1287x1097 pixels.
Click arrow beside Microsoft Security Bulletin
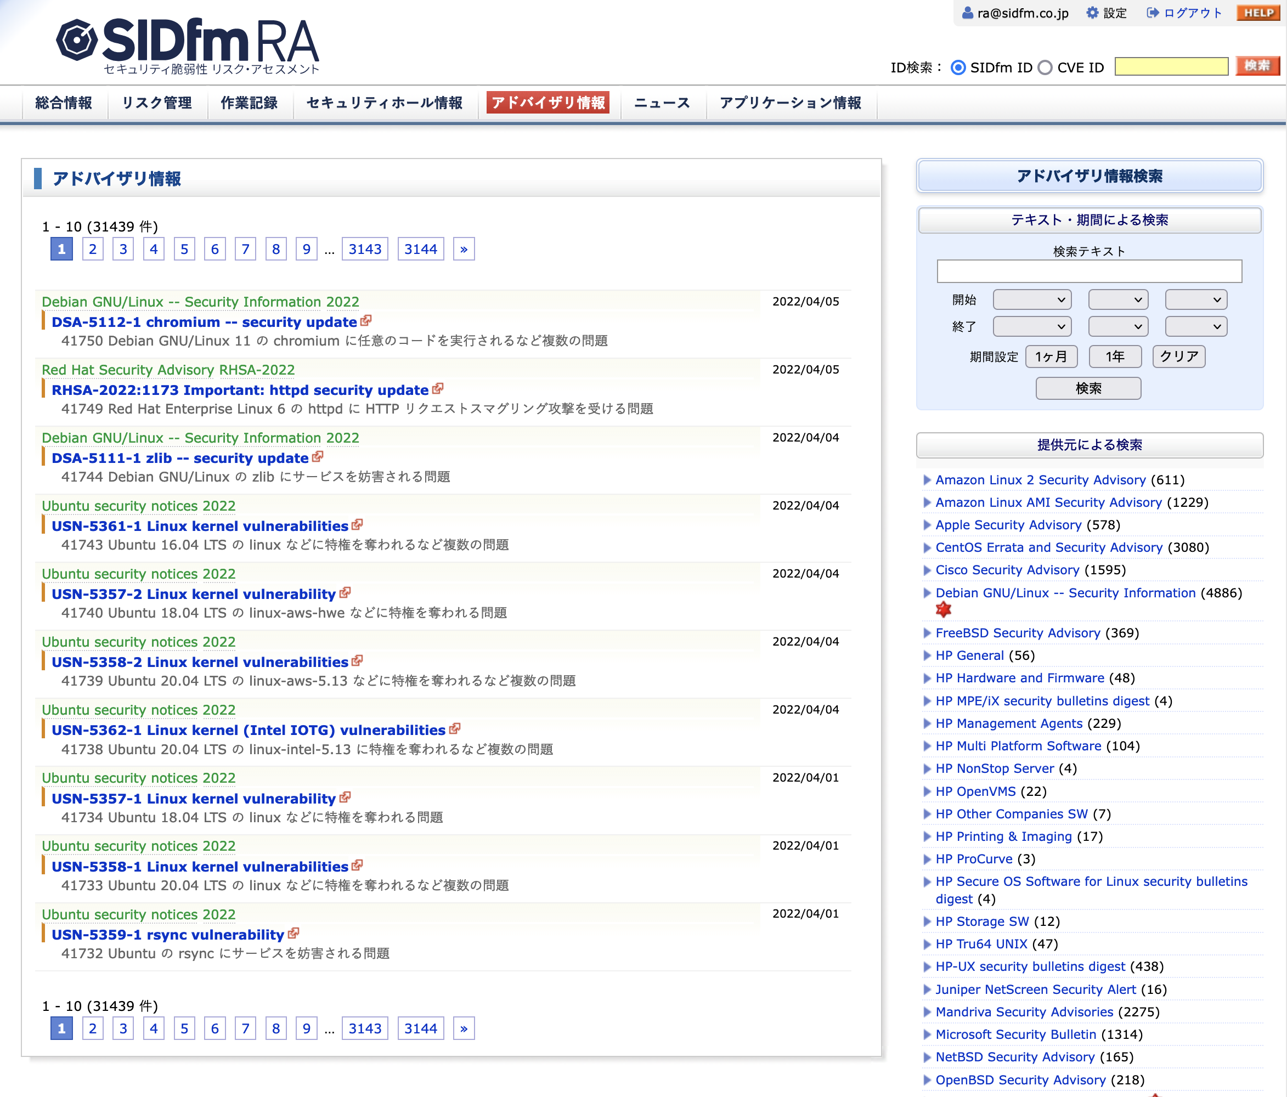[x=927, y=1034]
